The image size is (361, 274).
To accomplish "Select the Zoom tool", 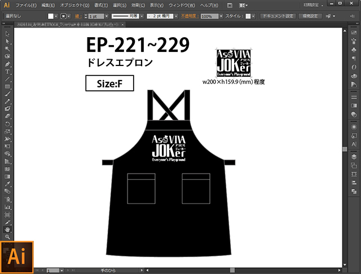I will (7, 237).
